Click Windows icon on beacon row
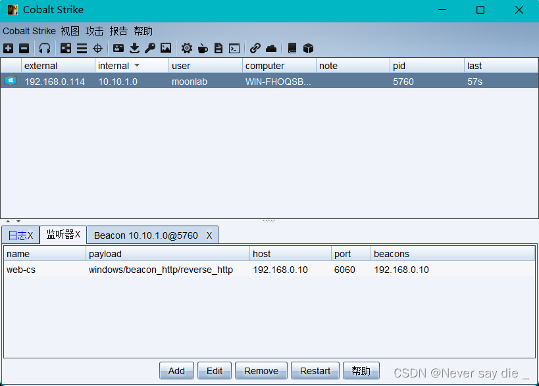This screenshot has height=386, width=539. pyautogui.click(x=11, y=81)
